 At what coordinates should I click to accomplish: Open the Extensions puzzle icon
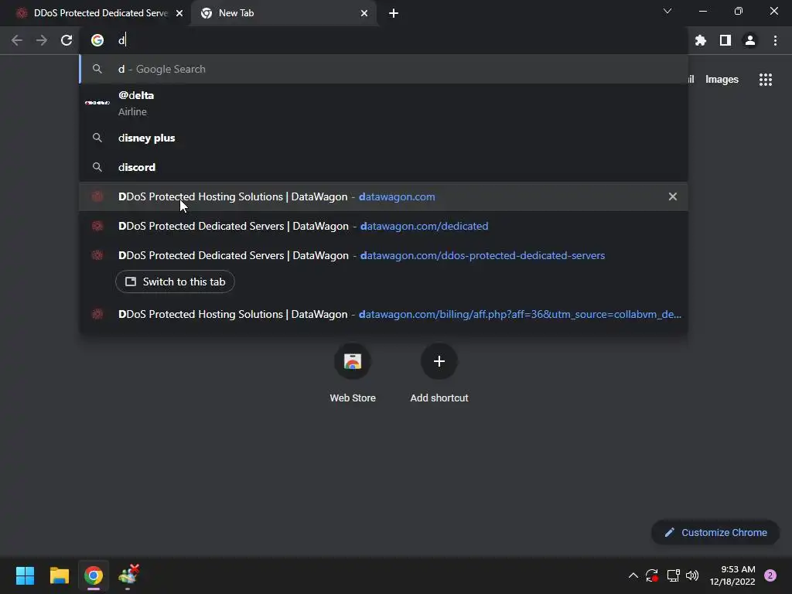tap(701, 40)
